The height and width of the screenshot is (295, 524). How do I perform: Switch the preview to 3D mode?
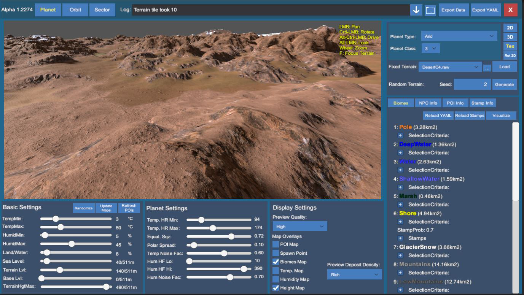(510, 37)
